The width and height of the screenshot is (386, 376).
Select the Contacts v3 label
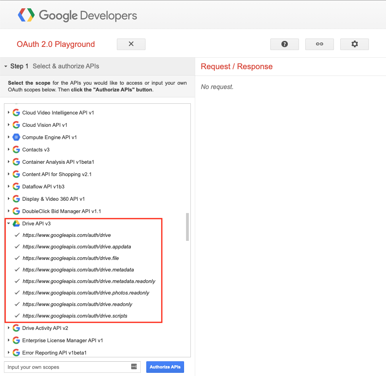[36, 149]
